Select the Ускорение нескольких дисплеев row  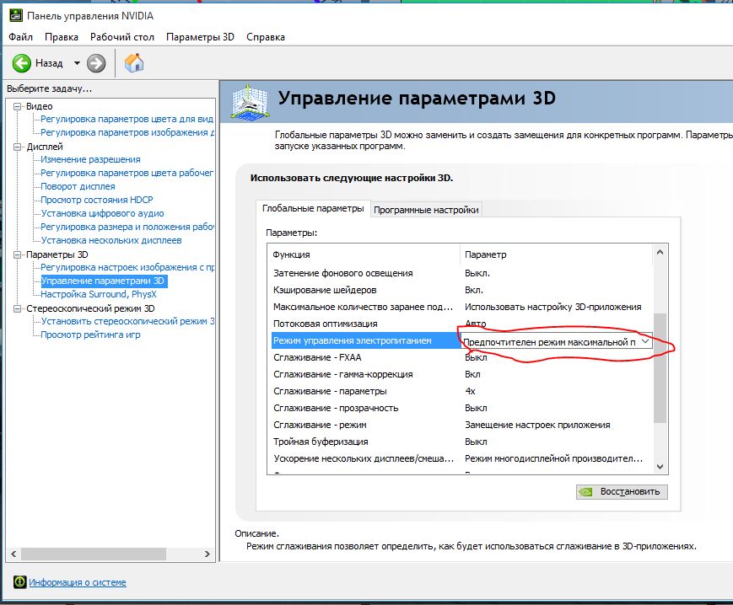click(x=460, y=458)
